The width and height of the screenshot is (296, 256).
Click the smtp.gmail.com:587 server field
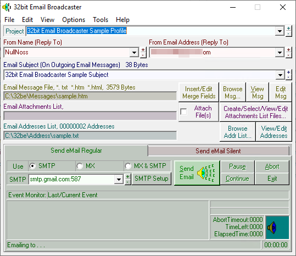point(72,179)
